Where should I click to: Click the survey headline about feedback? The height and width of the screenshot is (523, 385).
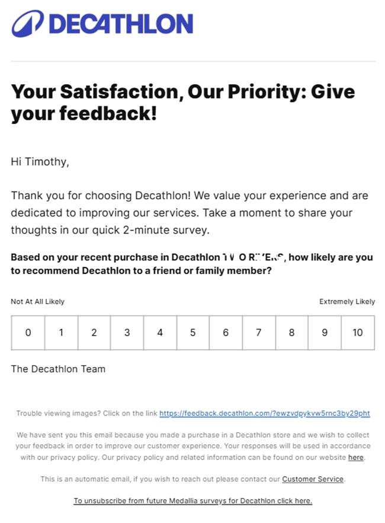pyautogui.click(x=182, y=102)
